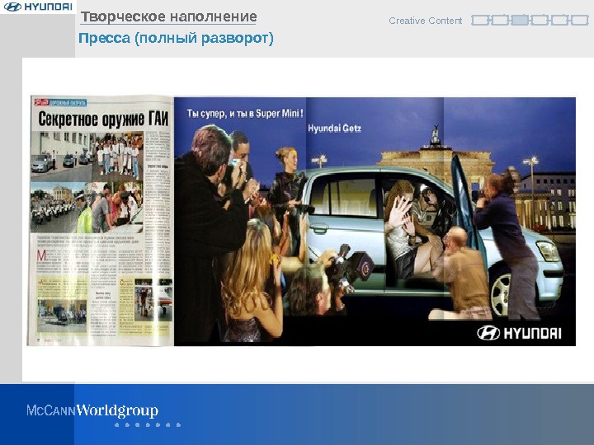Image resolution: width=594 pixels, height=445 pixels.
Task: Select the subtitle 'Пресса (полный разворот)'
Action: (176, 38)
